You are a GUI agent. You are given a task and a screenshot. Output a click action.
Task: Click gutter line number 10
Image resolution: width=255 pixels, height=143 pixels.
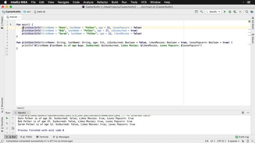click(6, 48)
